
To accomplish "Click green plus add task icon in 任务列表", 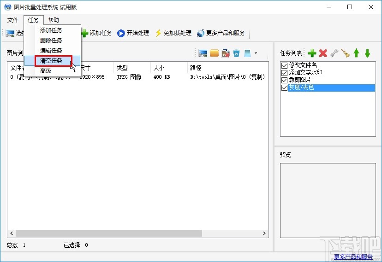I will (312, 53).
